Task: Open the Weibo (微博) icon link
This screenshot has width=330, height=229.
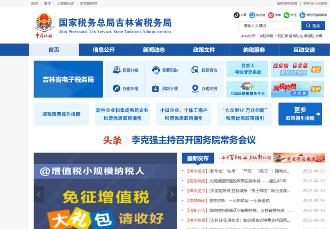Action: [271, 15]
